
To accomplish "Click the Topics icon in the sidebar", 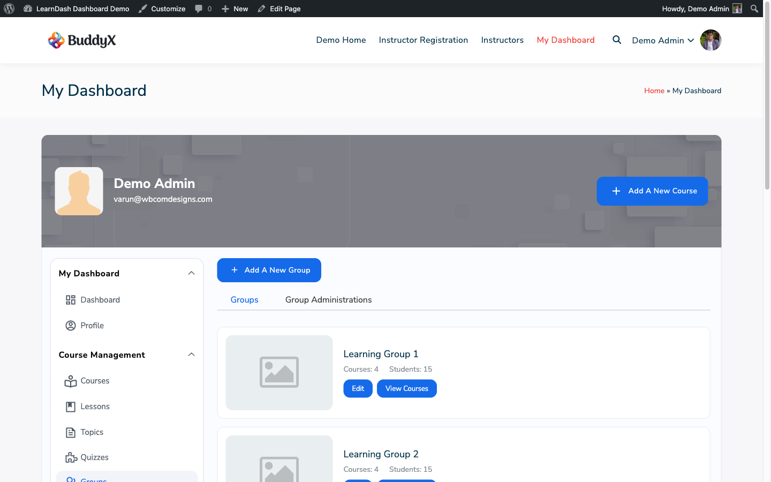I will click(x=71, y=432).
